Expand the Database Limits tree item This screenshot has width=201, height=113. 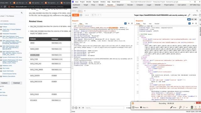[x=1, y=66]
